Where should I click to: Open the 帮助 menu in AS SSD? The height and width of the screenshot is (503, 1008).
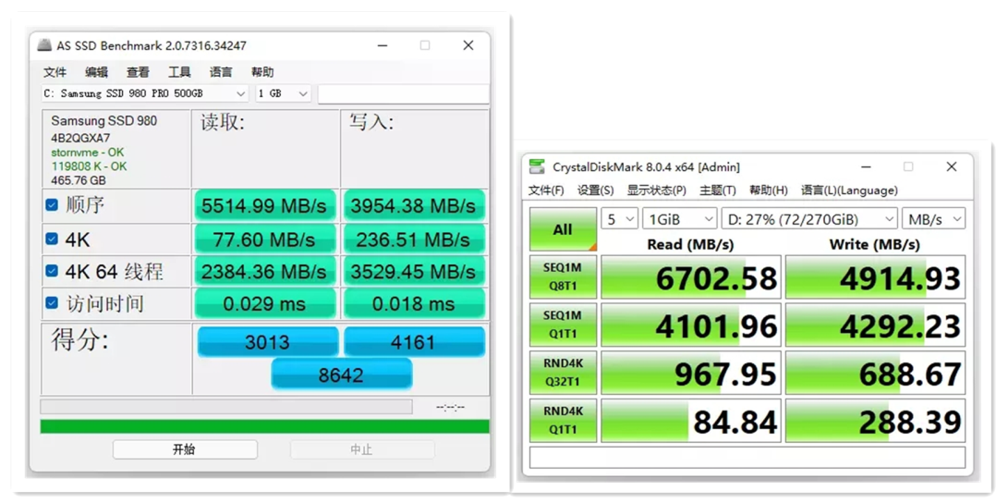[x=262, y=71]
